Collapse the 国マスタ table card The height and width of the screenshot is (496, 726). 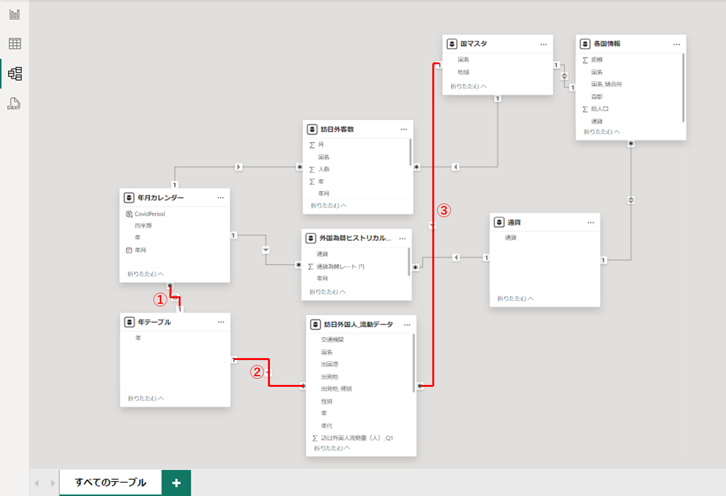coord(469,87)
